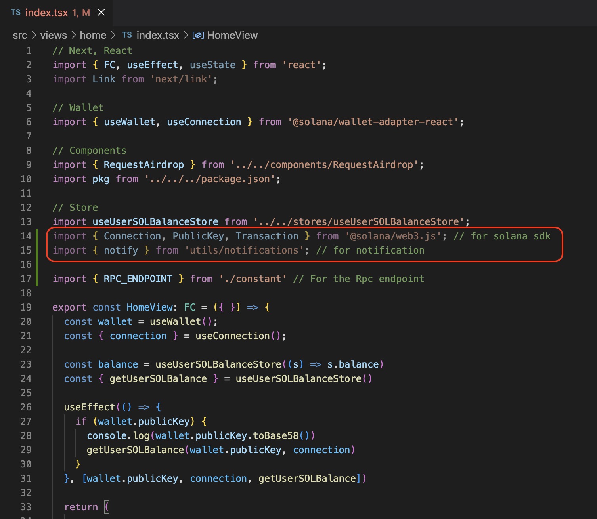
Task: Click the highlighted parenthesis after return
Action: pos(107,507)
